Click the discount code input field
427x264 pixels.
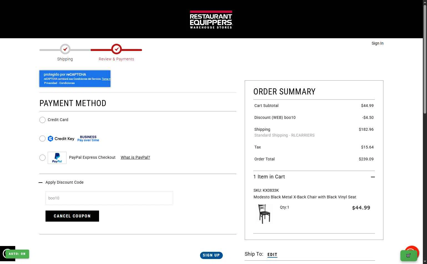(109, 198)
